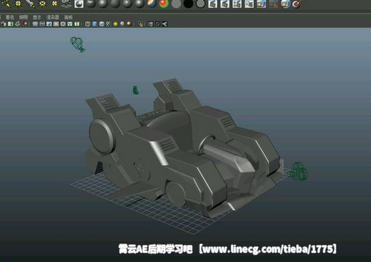
Task: Select the black surface shader swatch ball
Action: tap(188, 3)
